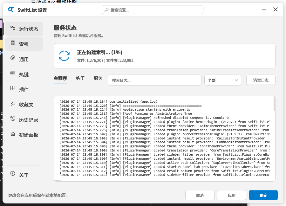Click the 服务状态 heading
Viewport: 286px width, 206px height.
(x=65, y=28)
